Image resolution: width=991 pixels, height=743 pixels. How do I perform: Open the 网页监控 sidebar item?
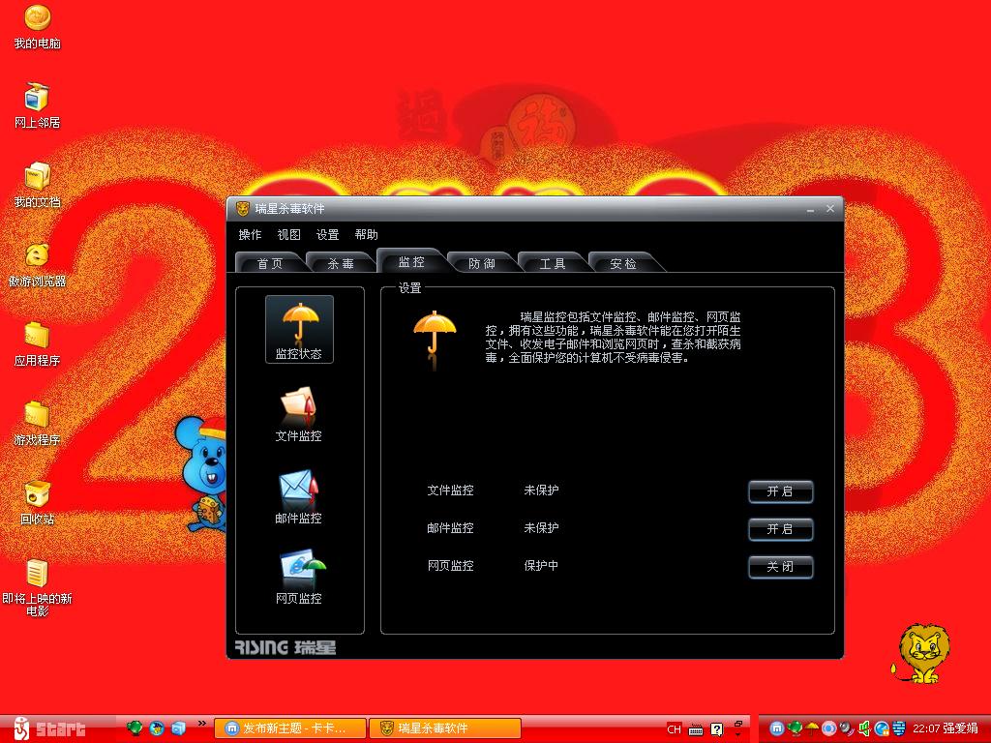tap(298, 578)
